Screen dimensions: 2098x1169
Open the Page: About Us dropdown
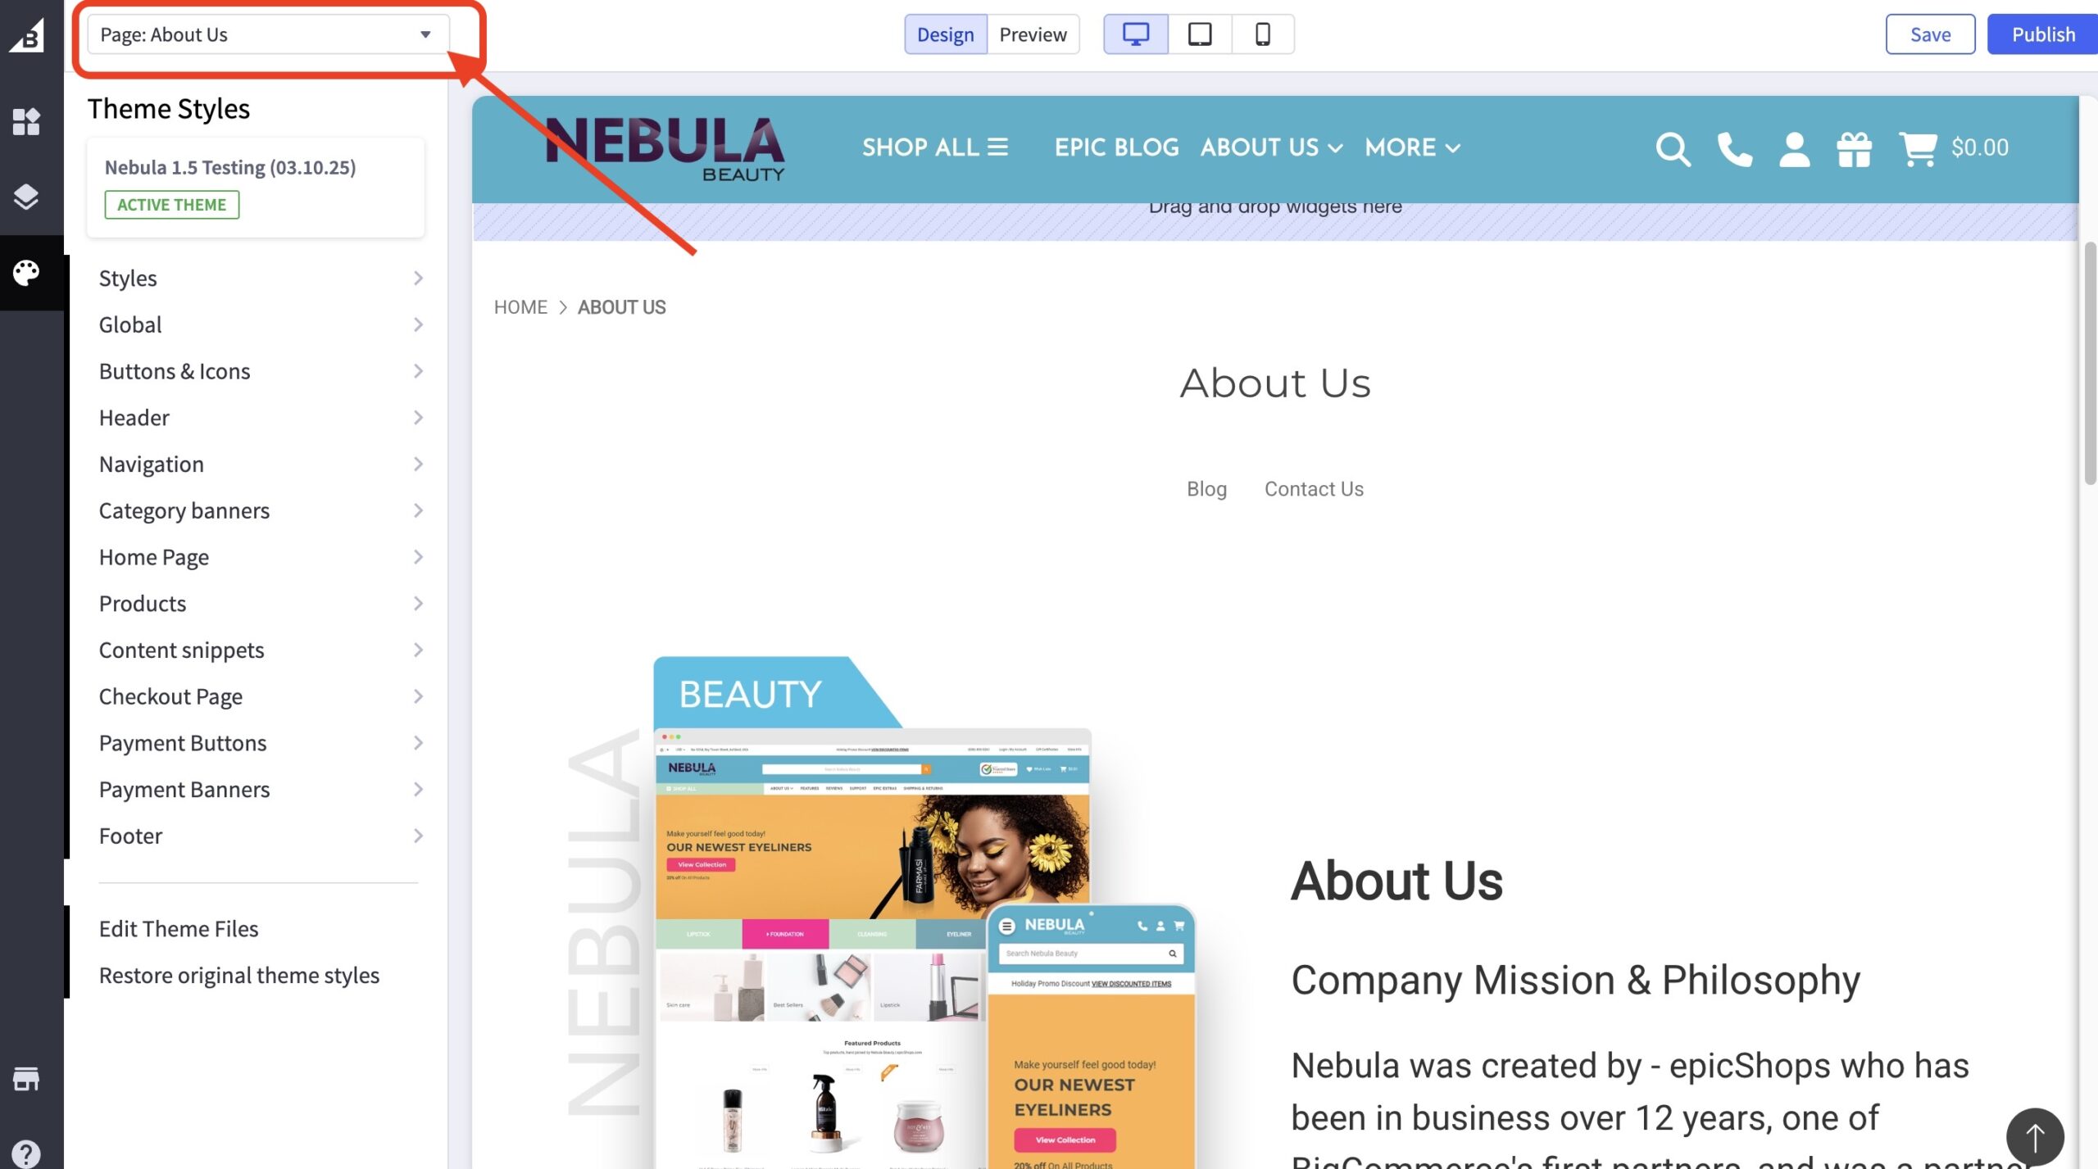pyautogui.click(x=268, y=34)
